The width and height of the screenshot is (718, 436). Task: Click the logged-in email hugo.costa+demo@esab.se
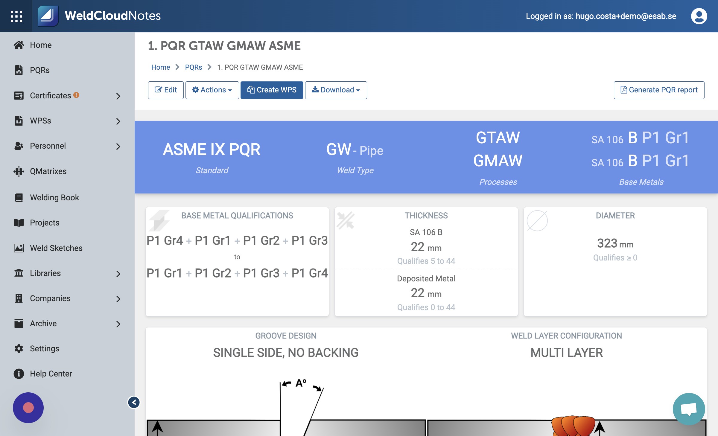click(x=626, y=16)
